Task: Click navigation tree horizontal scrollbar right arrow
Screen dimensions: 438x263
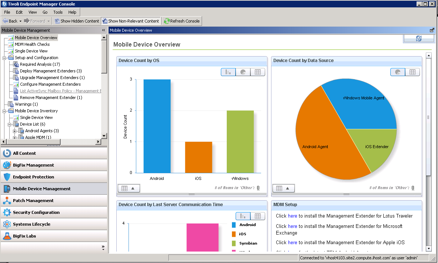Action: pos(98,142)
